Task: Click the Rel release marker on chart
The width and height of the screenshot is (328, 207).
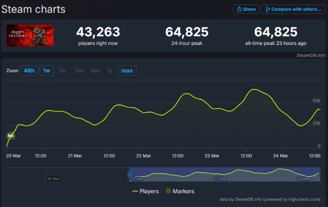Action: point(10,136)
